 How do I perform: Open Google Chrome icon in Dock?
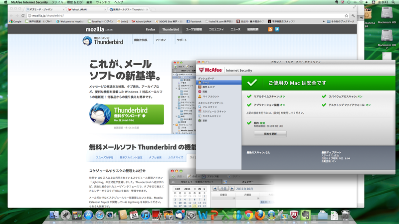[248, 216]
